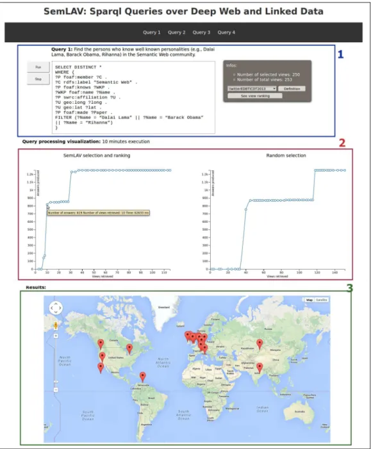Click 'Number of total views: 253' text
This screenshot has height=449, width=371.
(x=265, y=79)
